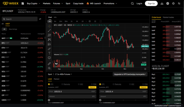184x107 pixels.
Task: Click the sell amount percentage slider handle
Action: (x=100, y=100)
